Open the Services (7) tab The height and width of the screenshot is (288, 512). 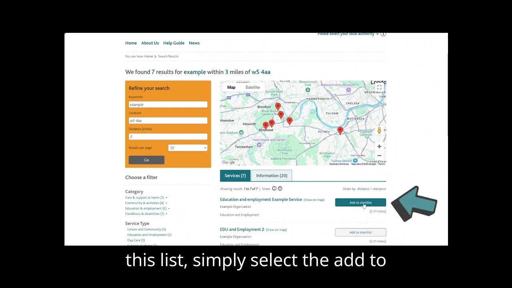[x=235, y=176]
